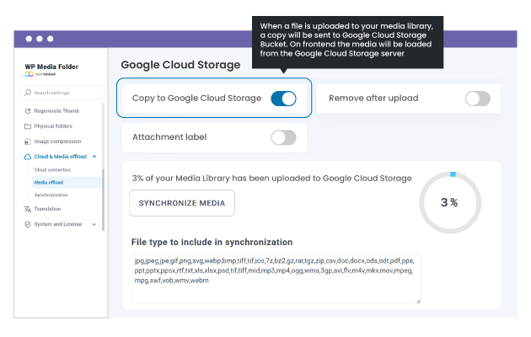Expand the System and License section
This screenshot has width=531, height=337.
coord(94,224)
